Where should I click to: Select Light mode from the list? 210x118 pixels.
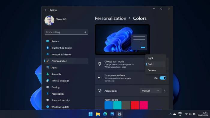point(155,58)
